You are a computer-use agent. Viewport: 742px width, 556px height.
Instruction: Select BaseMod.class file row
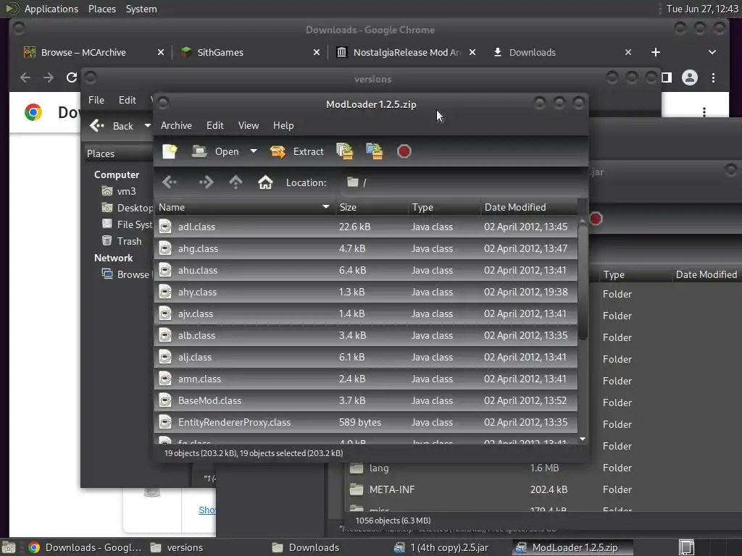point(365,400)
